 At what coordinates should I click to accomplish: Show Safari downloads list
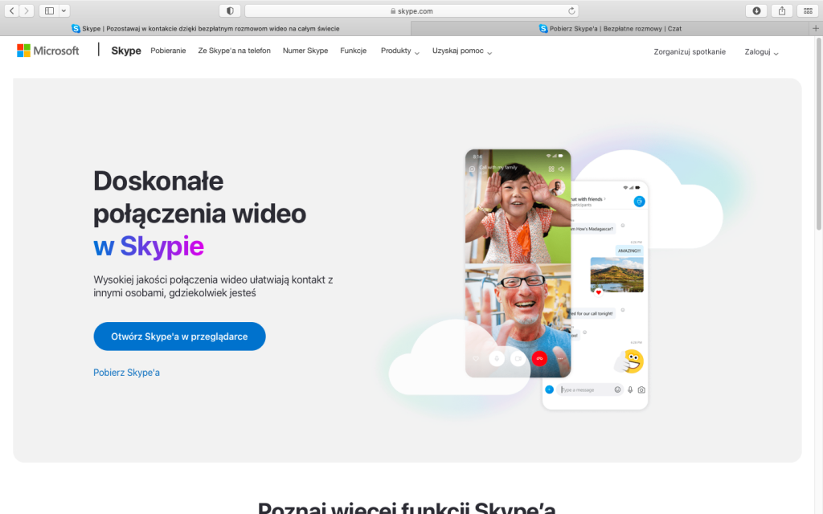[756, 10]
